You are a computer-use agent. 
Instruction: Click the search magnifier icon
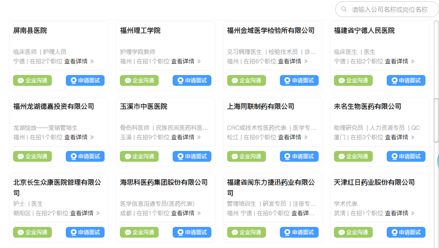coord(344,9)
